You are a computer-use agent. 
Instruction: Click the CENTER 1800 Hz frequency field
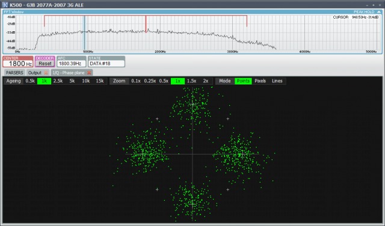(x=18, y=64)
